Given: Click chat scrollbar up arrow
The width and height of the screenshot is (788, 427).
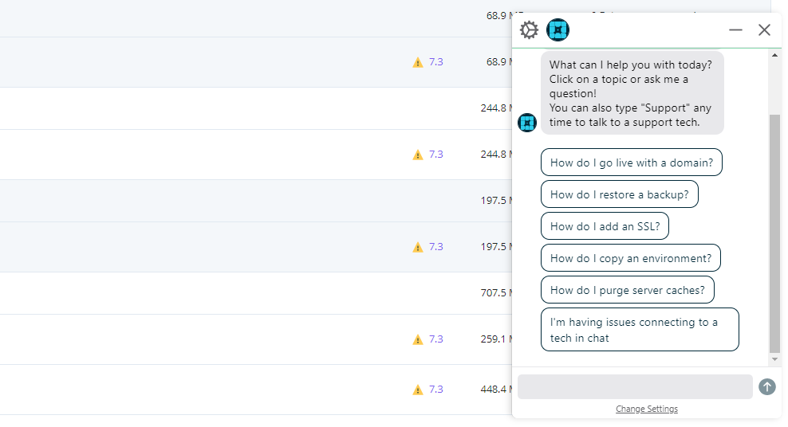Looking at the screenshot, I should click(x=775, y=55).
